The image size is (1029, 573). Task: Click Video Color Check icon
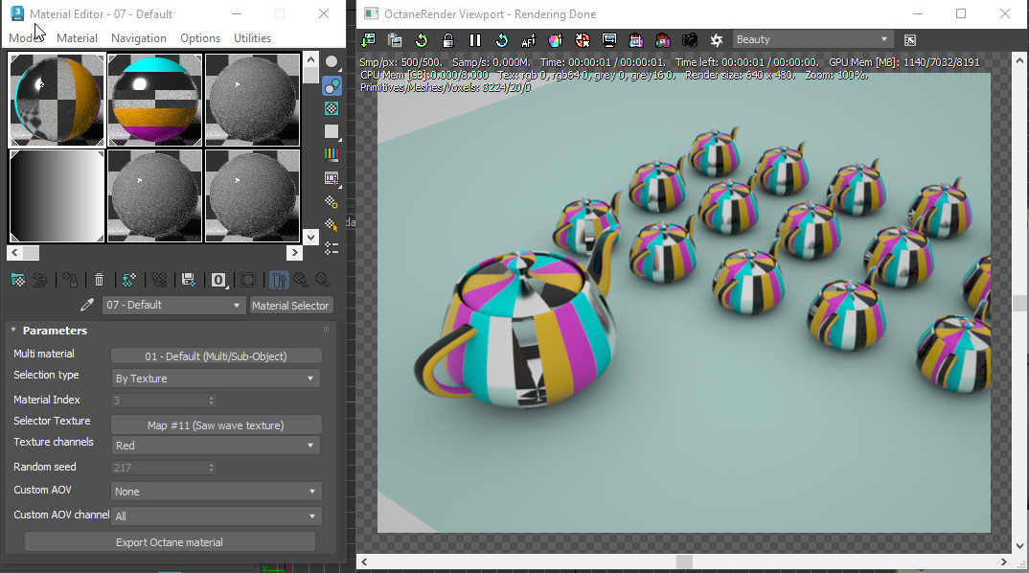(332, 154)
